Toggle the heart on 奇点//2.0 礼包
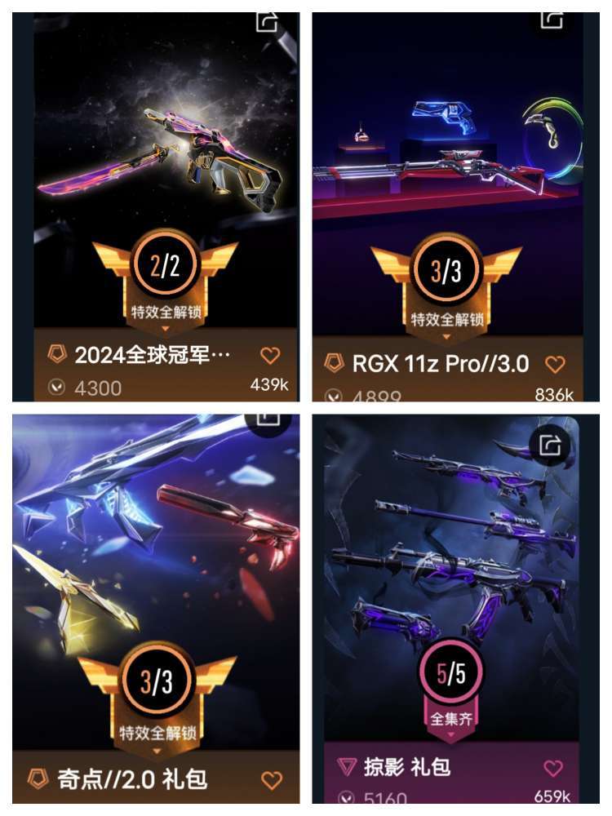The width and height of the screenshot is (612, 816). pos(271,780)
